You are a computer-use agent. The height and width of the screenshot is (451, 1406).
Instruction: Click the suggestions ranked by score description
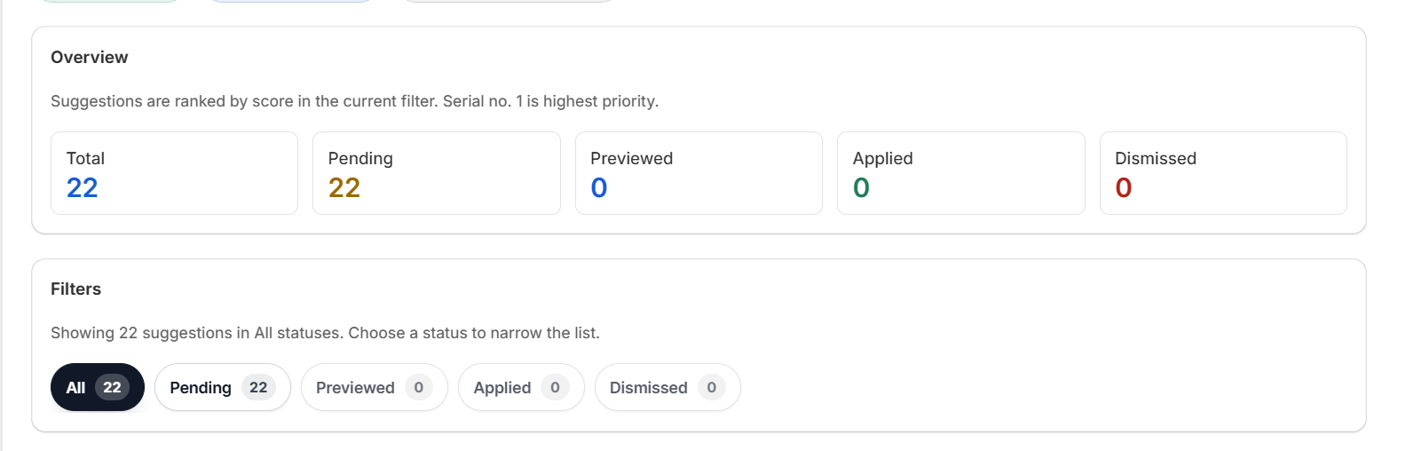[x=354, y=101]
